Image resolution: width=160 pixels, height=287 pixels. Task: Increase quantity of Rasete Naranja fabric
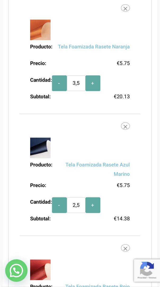(93, 83)
